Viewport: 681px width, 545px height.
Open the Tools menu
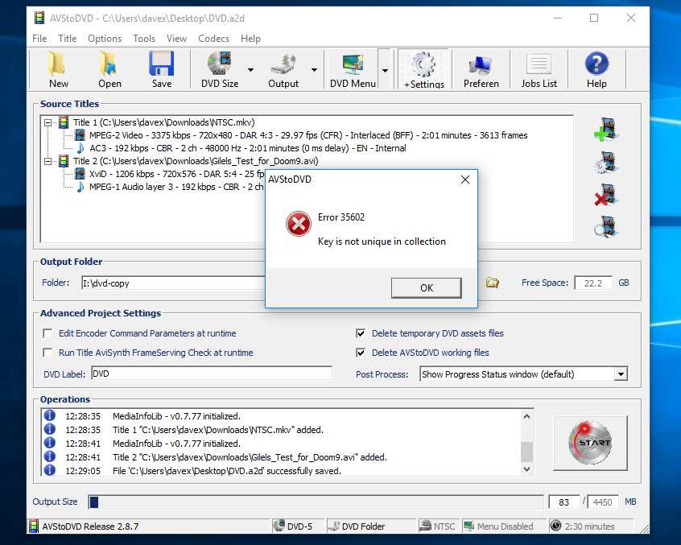[x=144, y=39]
